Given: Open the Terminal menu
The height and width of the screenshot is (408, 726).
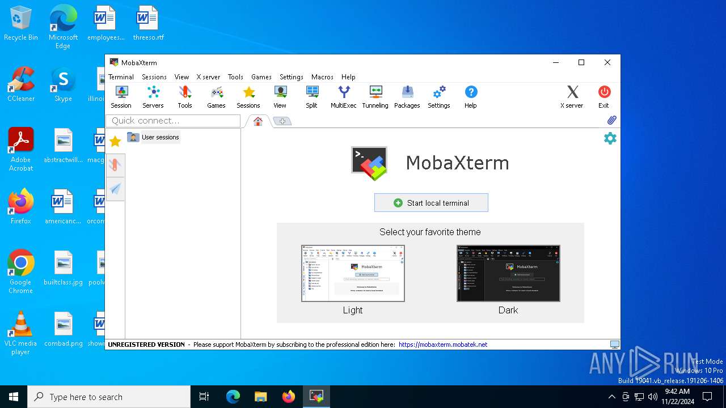Looking at the screenshot, I should click(x=121, y=77).
